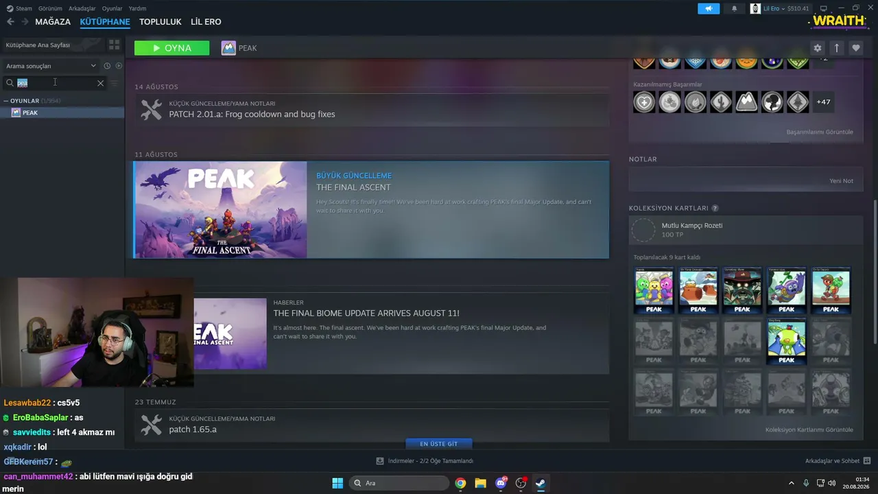
Task: Click THE FINAL ASCENT banner image
Action: [x=220, y=210]
